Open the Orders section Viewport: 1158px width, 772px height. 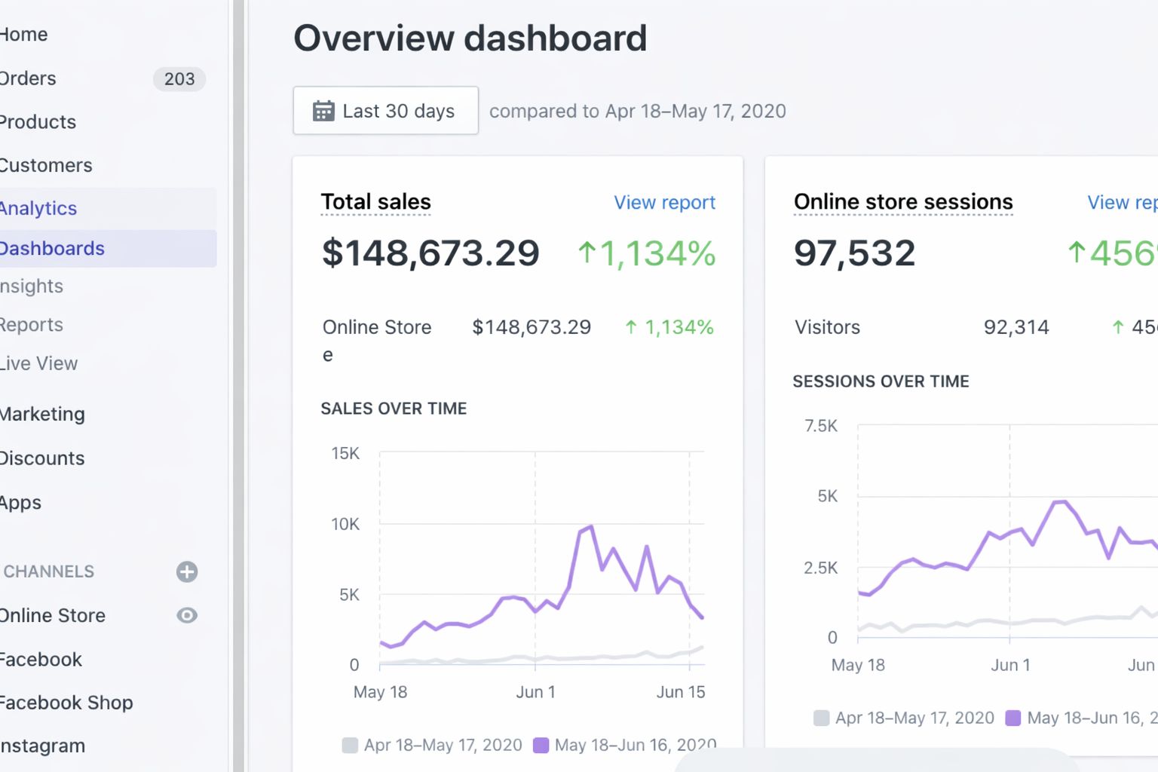pos(28,78)
